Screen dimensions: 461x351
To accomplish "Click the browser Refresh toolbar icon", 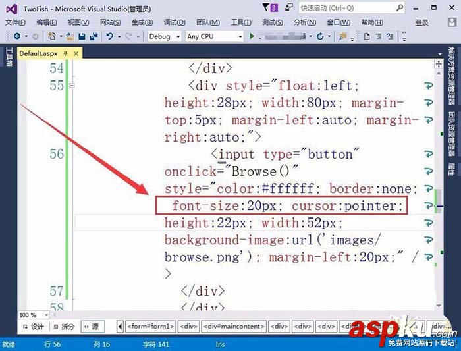I will (320, 36).
